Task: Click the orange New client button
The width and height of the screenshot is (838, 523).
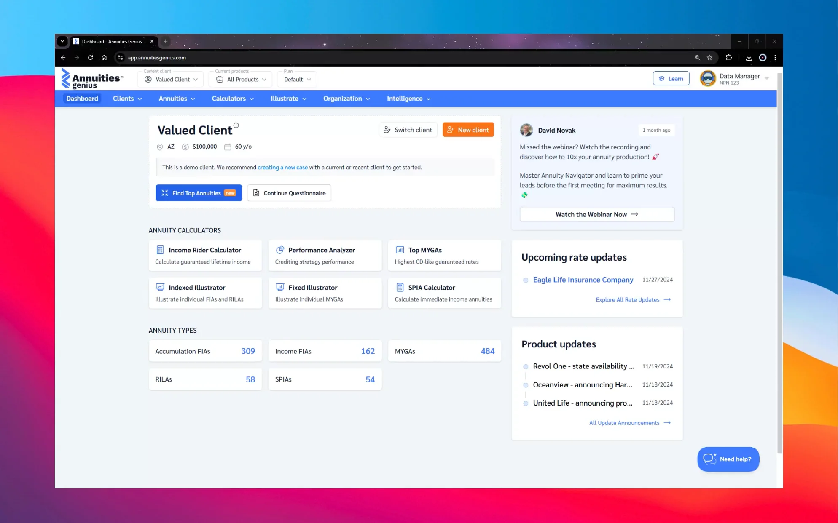Action: 468,130
